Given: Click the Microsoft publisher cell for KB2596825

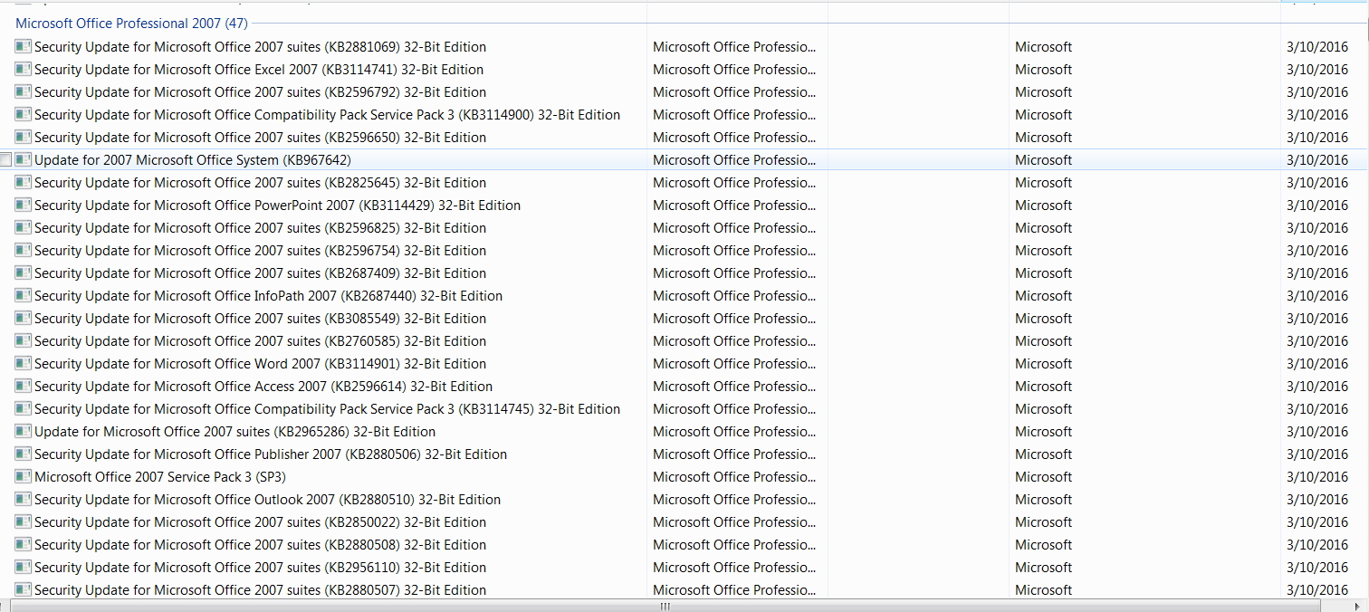Looking at the screenshot, I should click(x=1043, y=228).
